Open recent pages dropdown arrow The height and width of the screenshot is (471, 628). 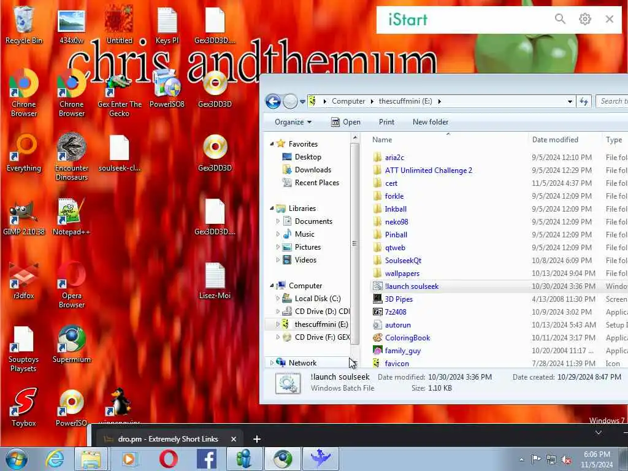(303, 102)
